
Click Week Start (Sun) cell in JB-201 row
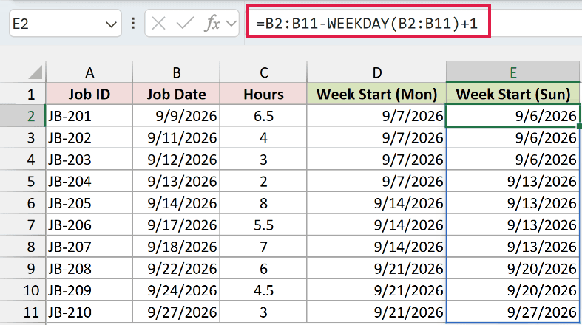tap(512, 116)
